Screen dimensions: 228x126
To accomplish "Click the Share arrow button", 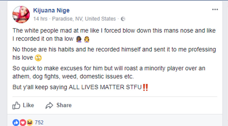I will pos(59,105).
